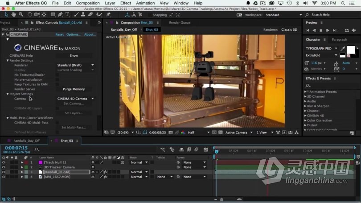Select the Unified Camera tool

coord(37,15)
